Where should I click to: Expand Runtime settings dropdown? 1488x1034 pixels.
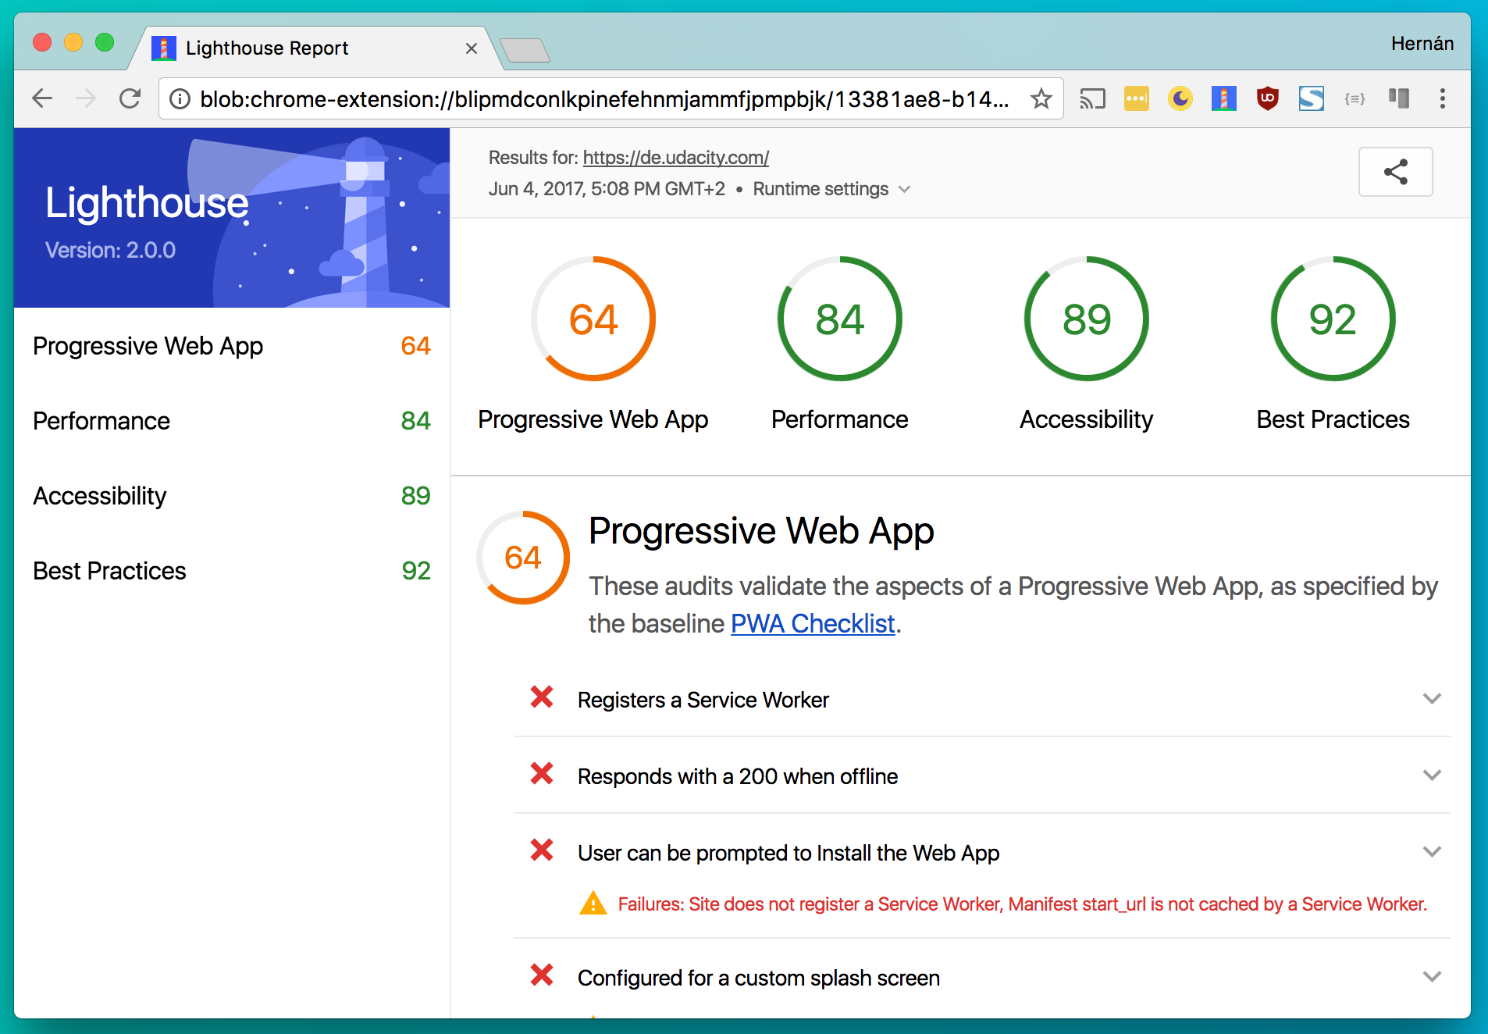[831, 189]
